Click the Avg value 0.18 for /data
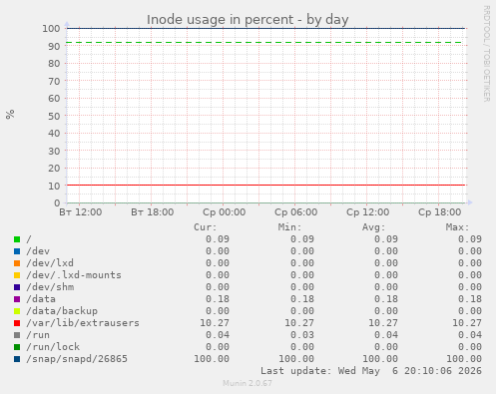The width and height of the screenshot is (496, 394). click(386, 299)
